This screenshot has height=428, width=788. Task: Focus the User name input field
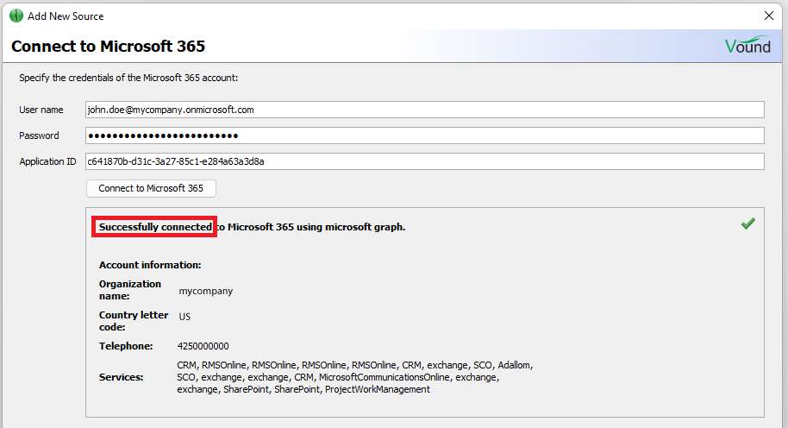[x=425, y=110]
